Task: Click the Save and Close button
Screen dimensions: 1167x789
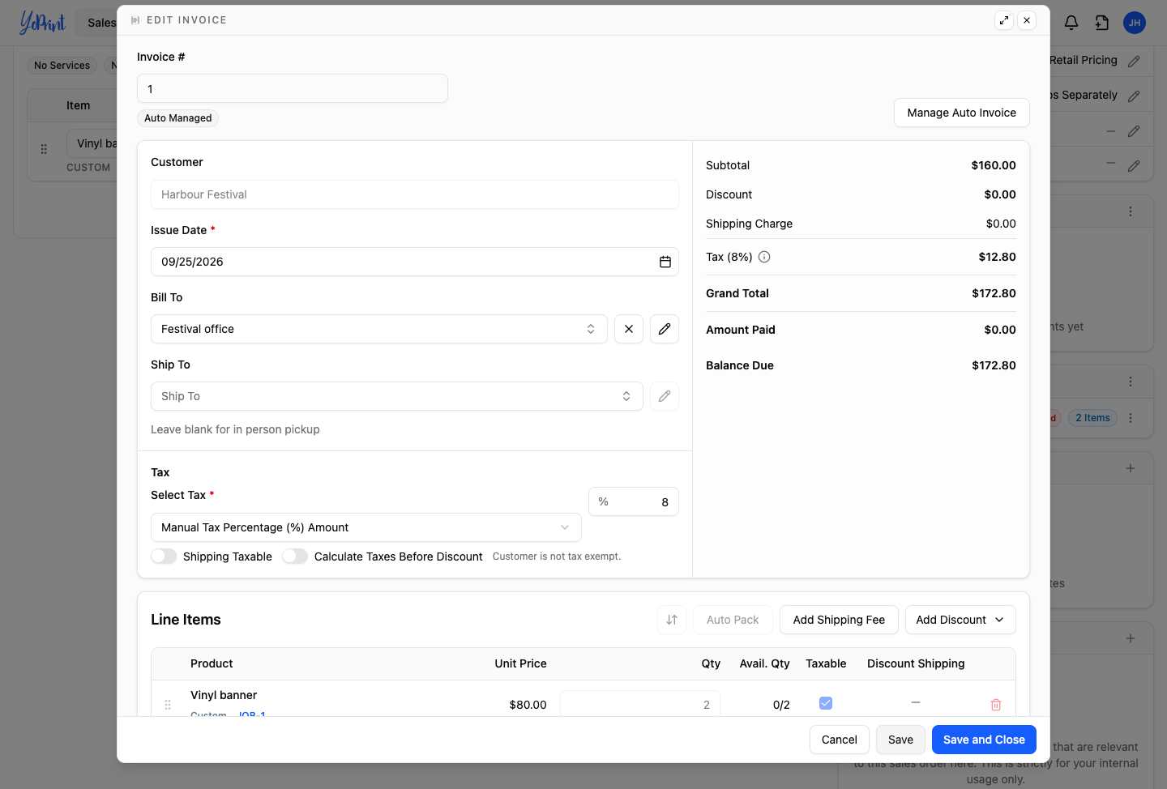Action: 984,740
